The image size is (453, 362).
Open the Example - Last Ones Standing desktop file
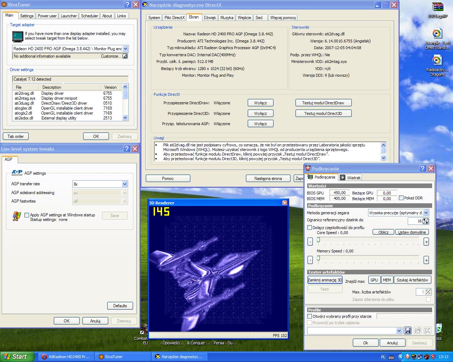pyautogui.click(x=437, y=34)
